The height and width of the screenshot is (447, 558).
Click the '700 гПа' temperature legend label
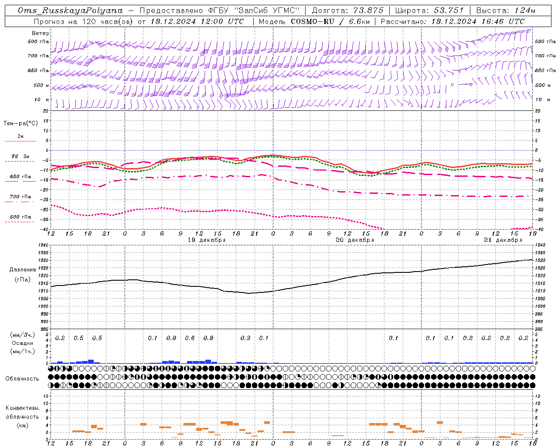20,197
